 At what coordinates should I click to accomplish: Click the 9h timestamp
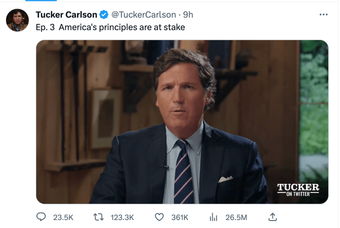(188, 15)
